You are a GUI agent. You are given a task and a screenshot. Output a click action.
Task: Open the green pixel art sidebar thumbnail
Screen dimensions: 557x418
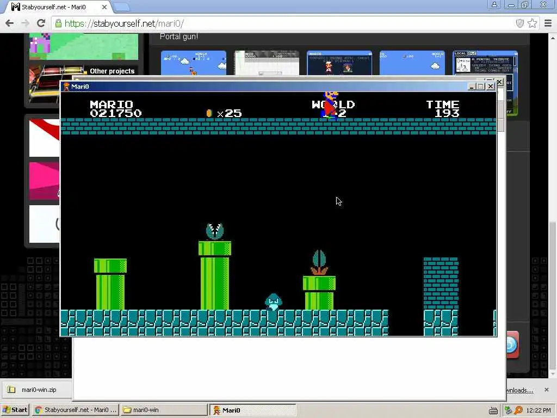coord(84,47)
